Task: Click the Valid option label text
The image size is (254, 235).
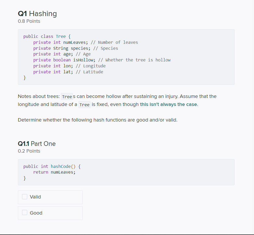Action: coord(35,197)
